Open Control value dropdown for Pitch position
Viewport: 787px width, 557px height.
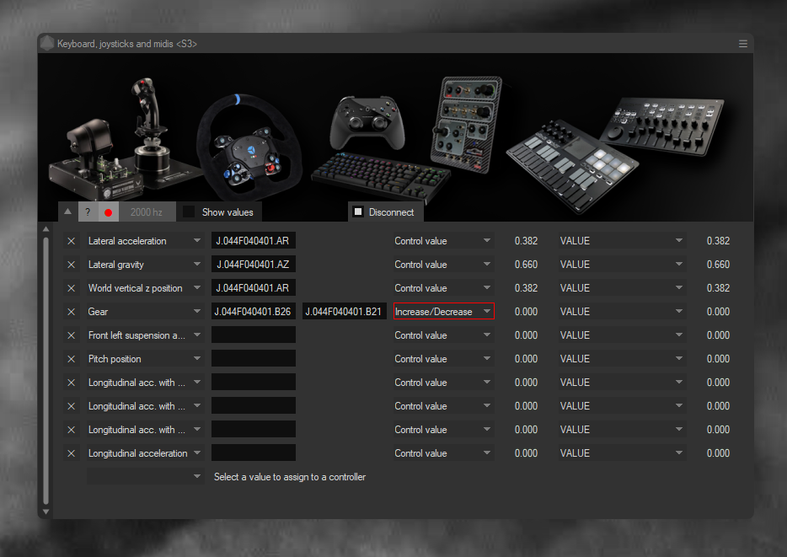[443, 359]
